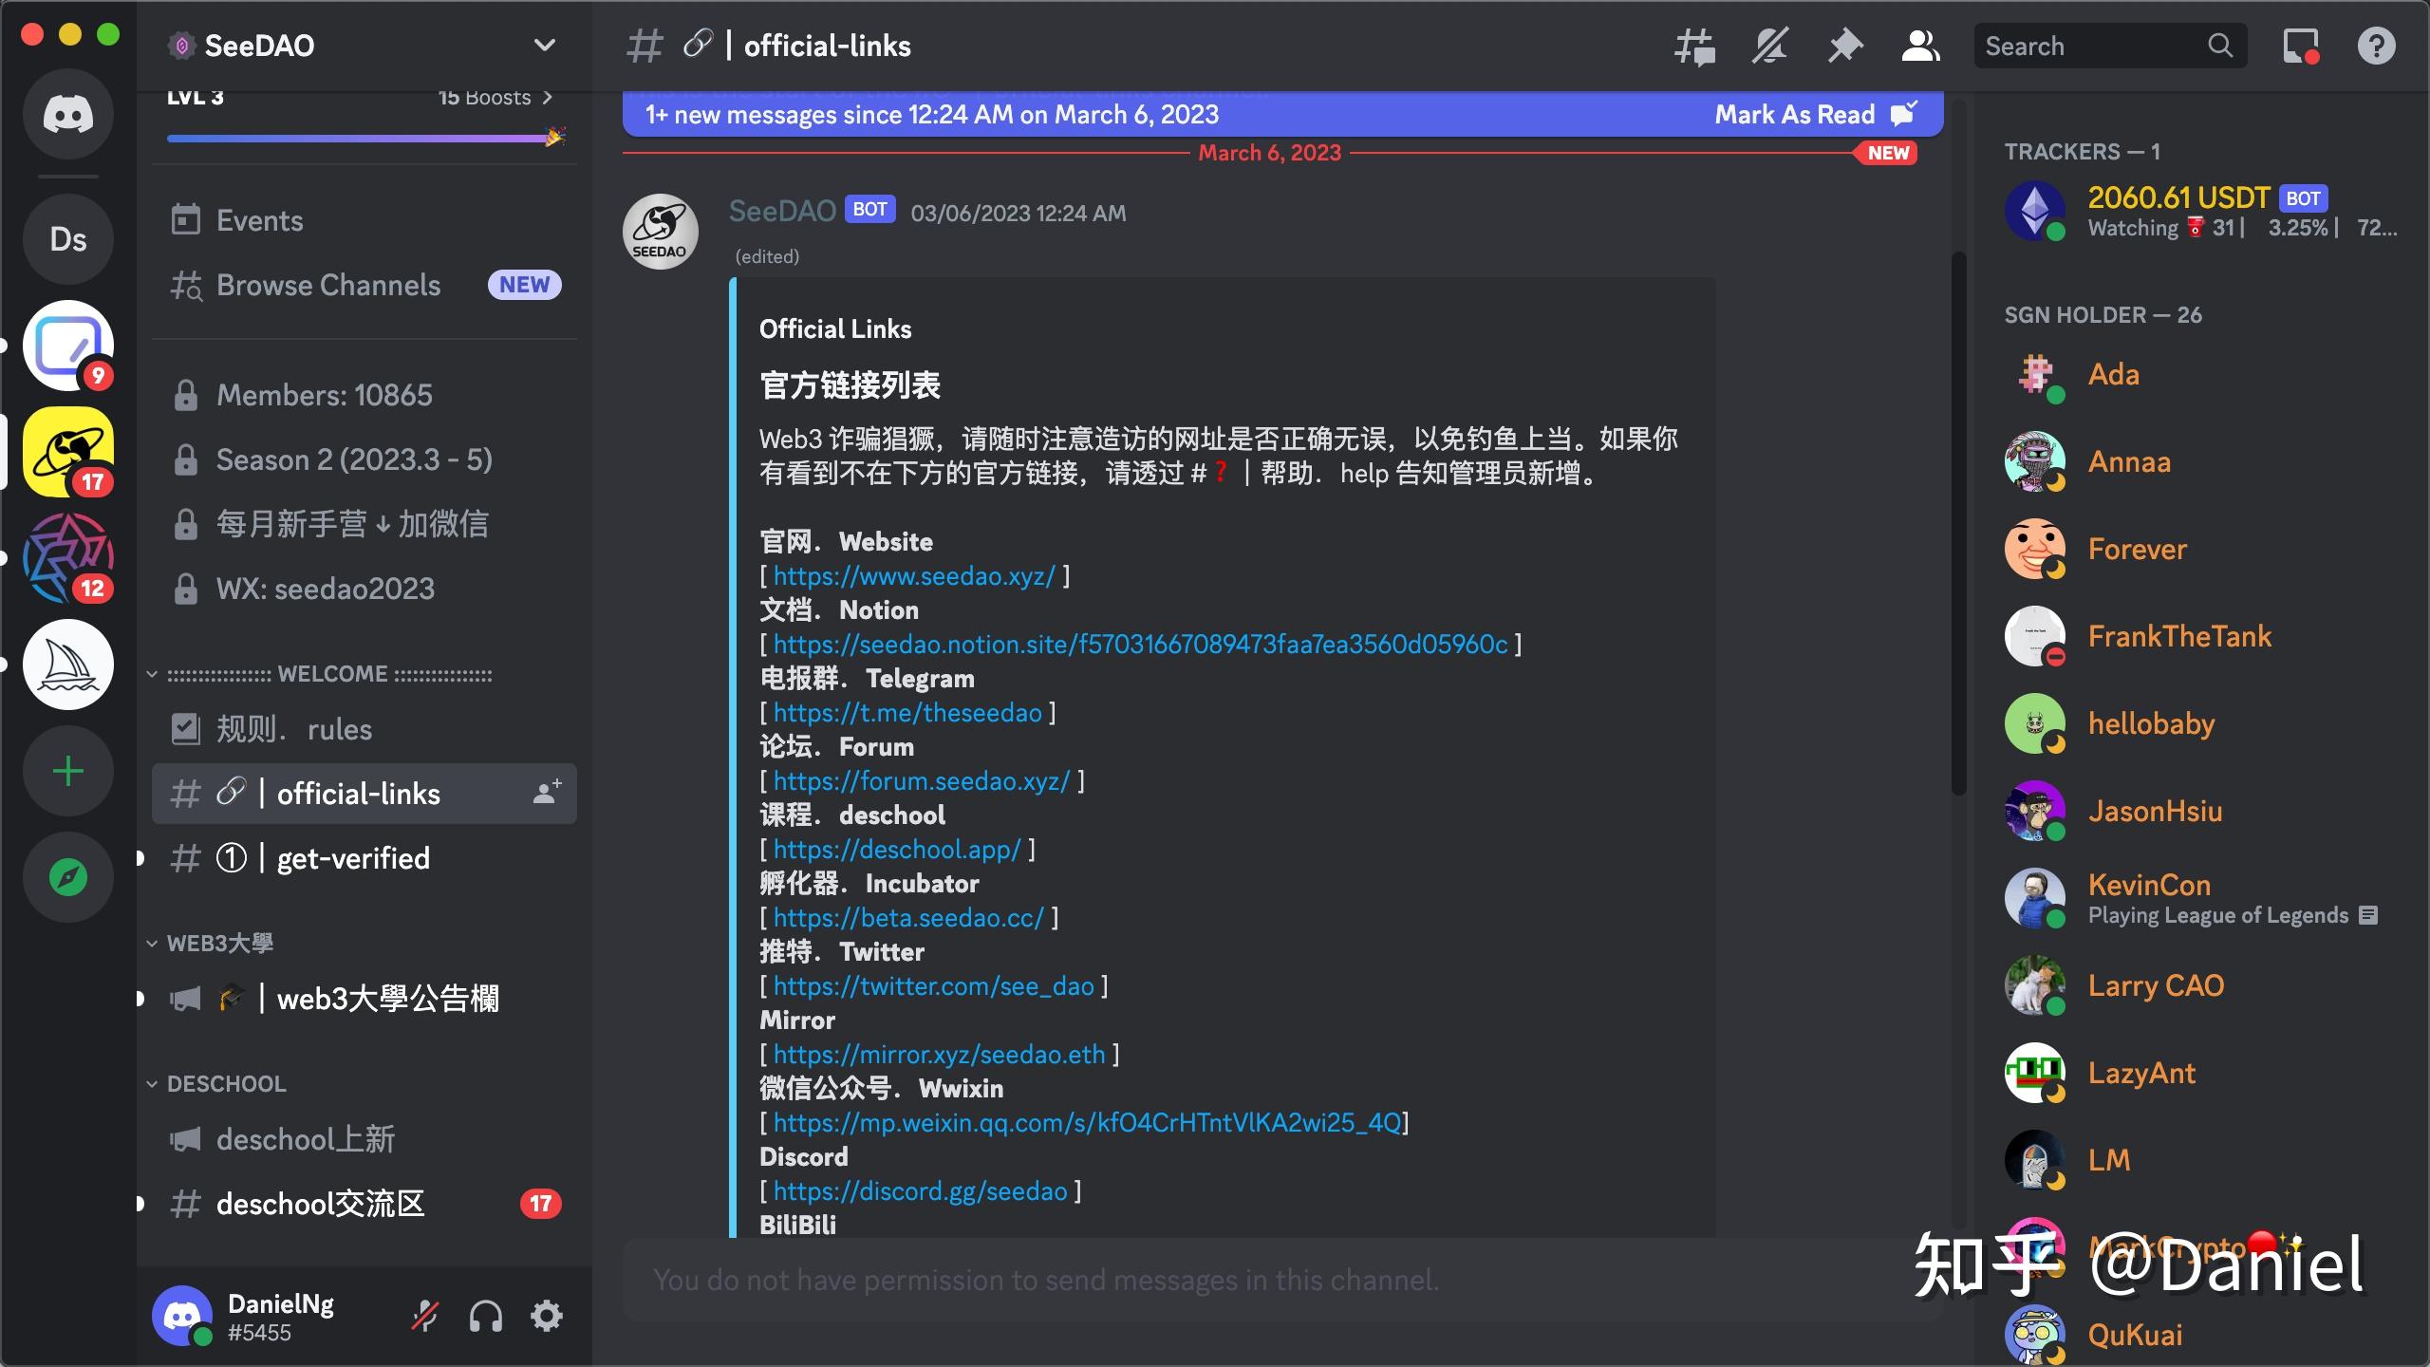The image size is (2430, 1367).
Task: Open user settings via the gear icon
Action: point(546,1316)
